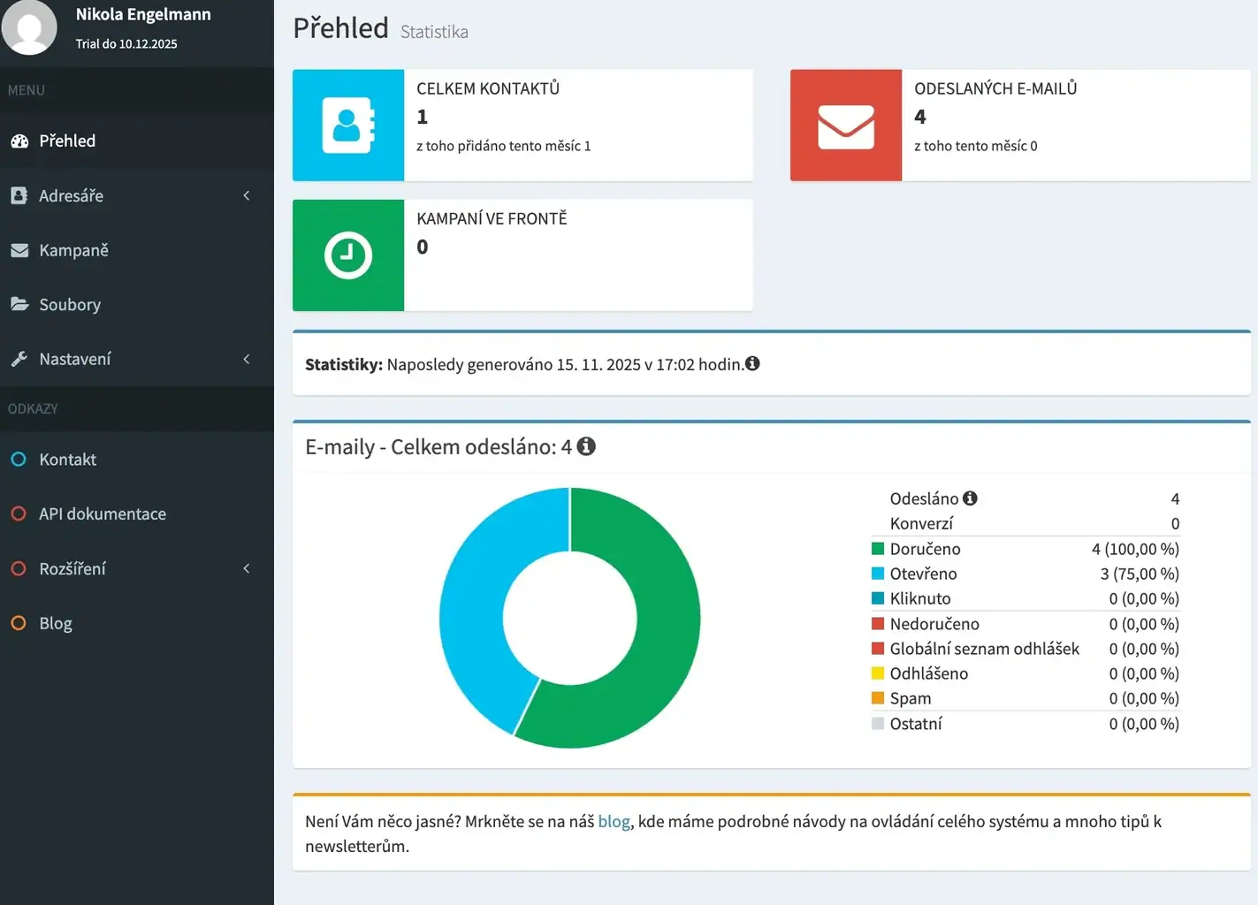
Task: Click the green Doručeno legend swatch
Action: [878, 549]
